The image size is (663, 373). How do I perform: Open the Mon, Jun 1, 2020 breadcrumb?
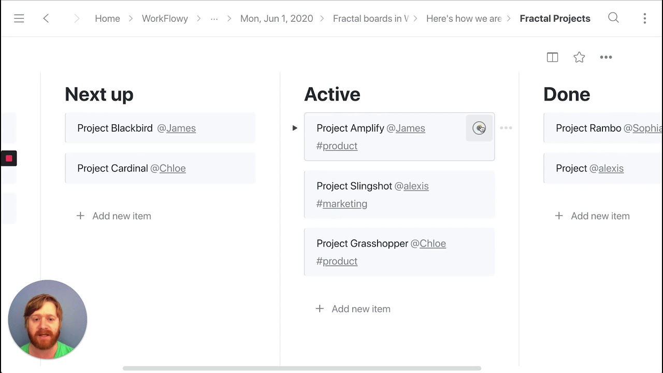tap(277, 19)
